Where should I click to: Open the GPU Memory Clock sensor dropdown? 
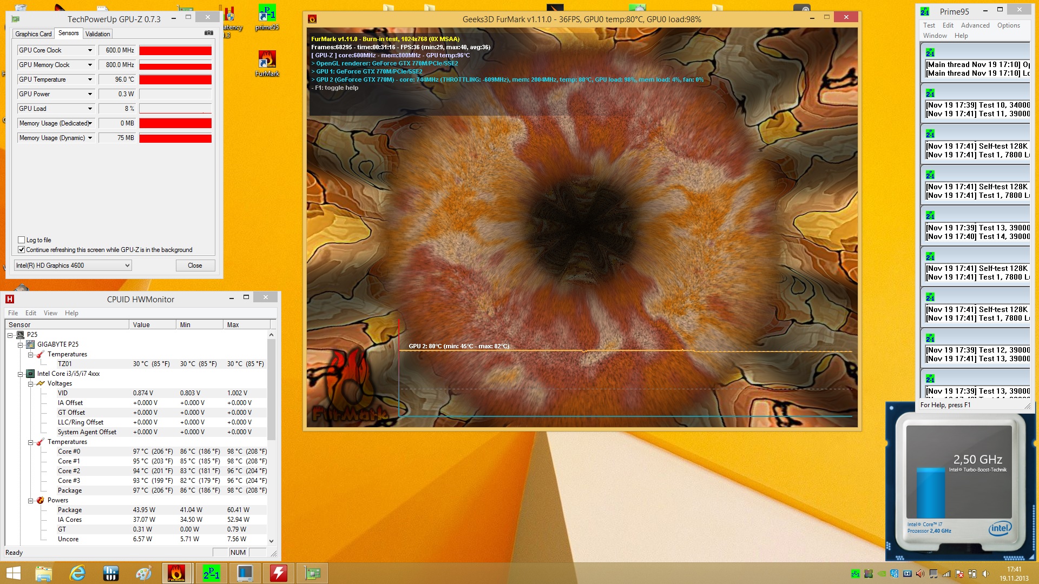tap(90, 65)
